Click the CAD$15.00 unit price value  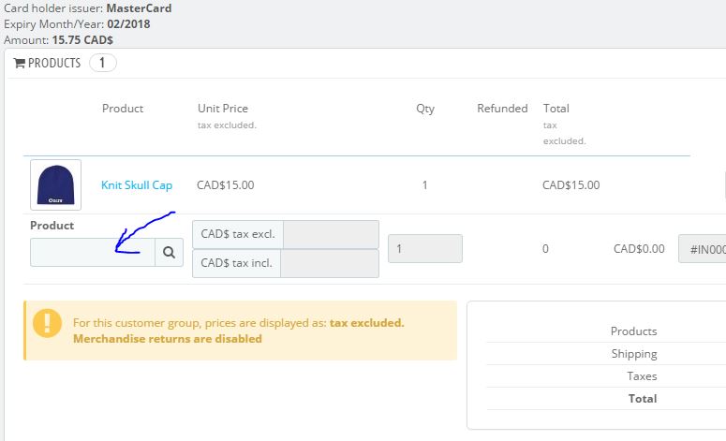[x=225, y=185]
